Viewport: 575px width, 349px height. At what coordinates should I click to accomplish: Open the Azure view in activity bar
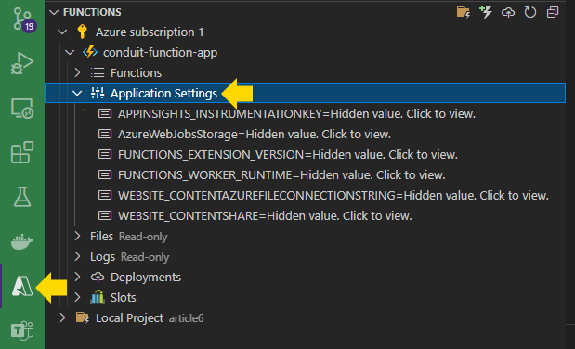[22, 286]
